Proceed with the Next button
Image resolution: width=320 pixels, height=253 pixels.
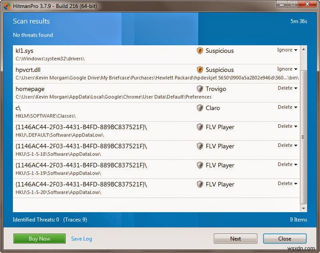[x=236, y=238]
